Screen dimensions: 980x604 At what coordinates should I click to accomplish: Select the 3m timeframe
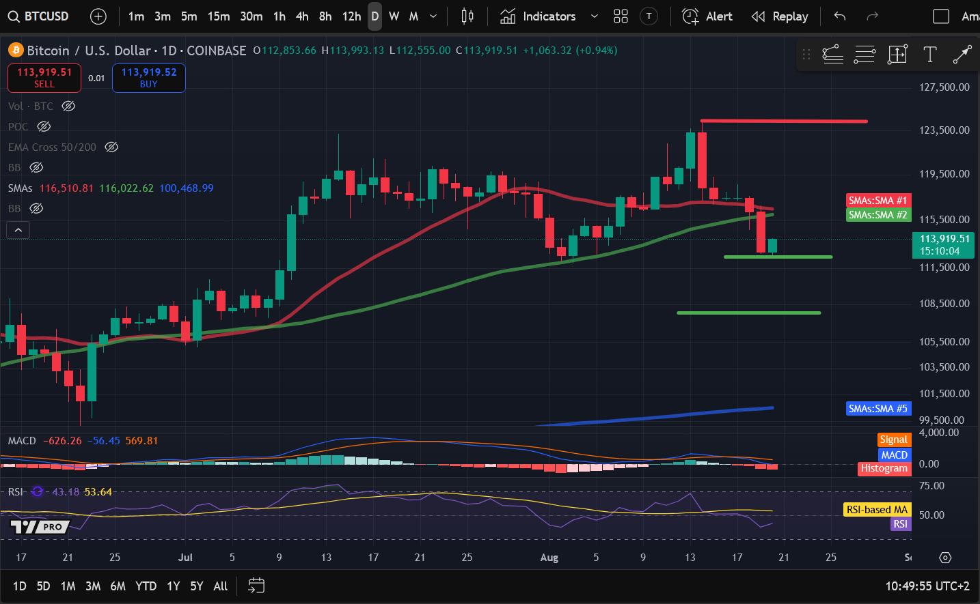pos(163,16)
